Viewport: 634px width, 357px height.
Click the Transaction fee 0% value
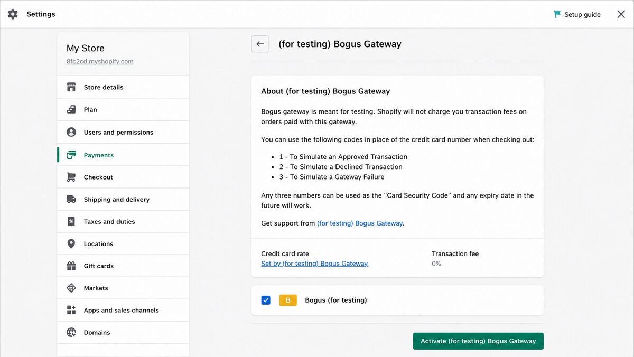[436, 264]
